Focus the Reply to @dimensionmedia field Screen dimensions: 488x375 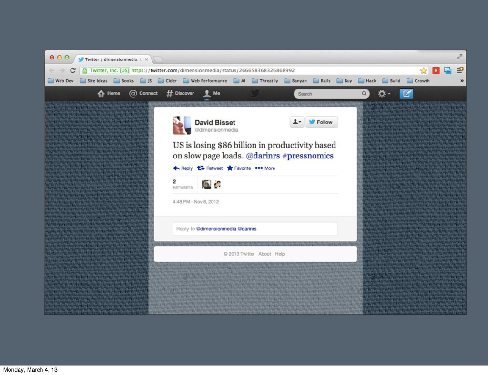point(255,229)
